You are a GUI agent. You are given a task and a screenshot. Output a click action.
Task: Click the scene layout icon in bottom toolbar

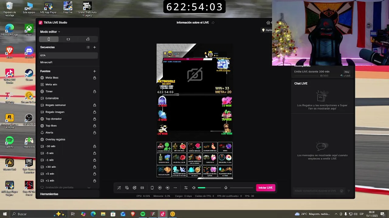click(142, 188)
